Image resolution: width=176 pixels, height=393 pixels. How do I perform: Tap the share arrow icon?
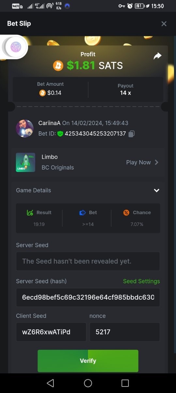[157, 56]
